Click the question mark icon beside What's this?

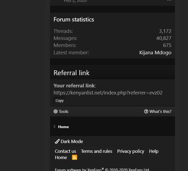[x=146, y=112]
